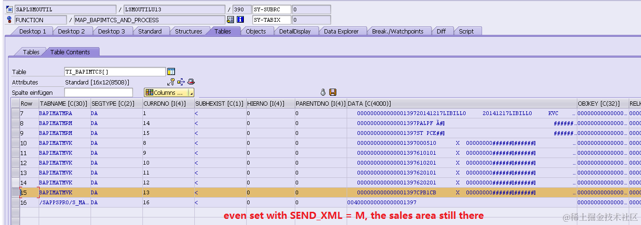Click the HIERNO [I(4)] column header
Screen dimensions: 641x225
[x=270, y=103]
